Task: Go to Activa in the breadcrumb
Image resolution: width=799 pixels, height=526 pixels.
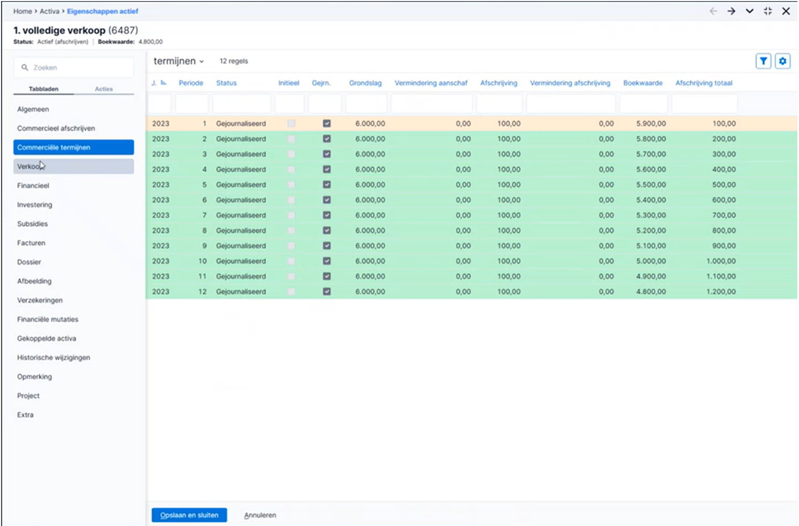Action: click(x=49, y=11)
